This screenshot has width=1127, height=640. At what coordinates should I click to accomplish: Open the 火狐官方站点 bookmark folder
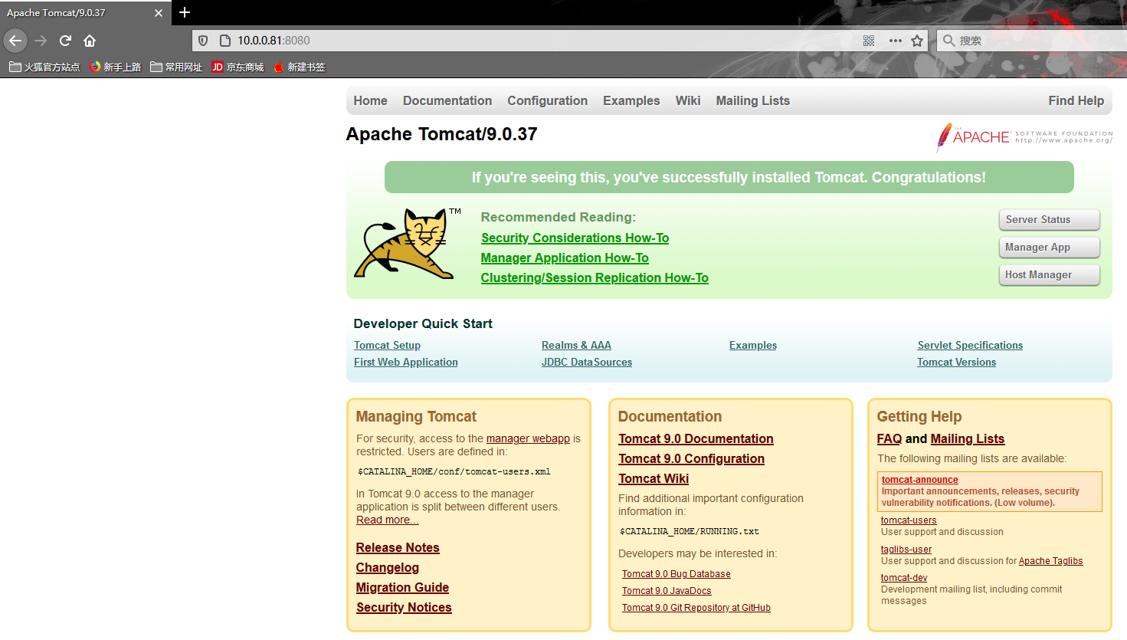[44, 67]
